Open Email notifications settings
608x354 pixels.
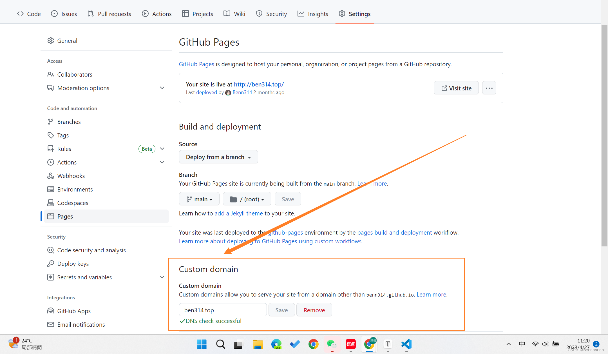[106, 324]
